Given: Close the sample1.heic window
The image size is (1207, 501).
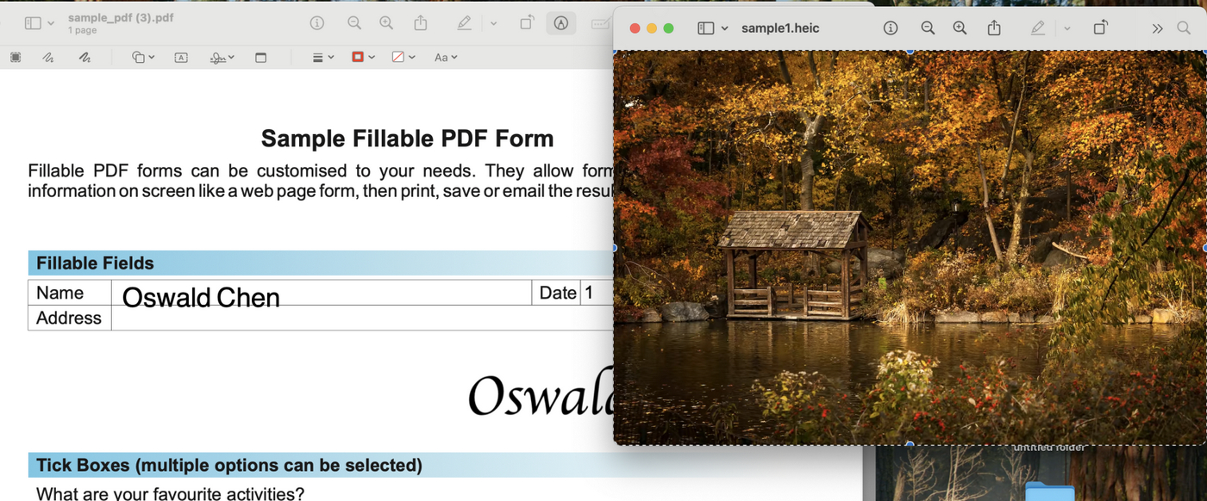Looking at the screenshot, I should point(635,28).
